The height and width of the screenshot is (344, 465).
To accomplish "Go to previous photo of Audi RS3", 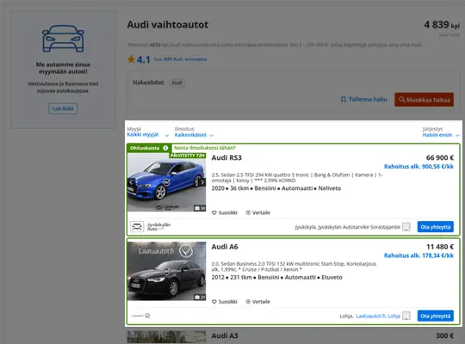I will [131, 182].
